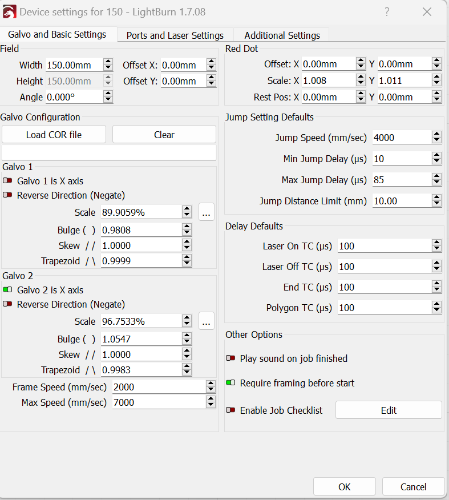Cancel the device settings dialog
Image resolution: width=449 pixels, height=500 pixels.
tap(413, 487)
